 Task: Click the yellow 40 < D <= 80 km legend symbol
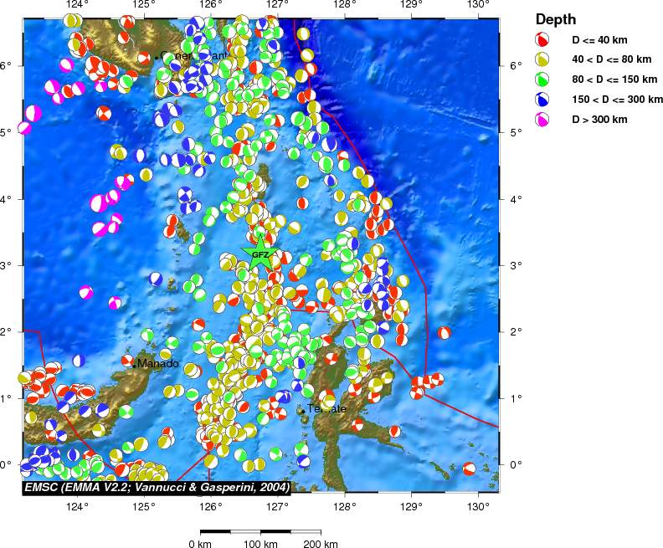(542, 59)
